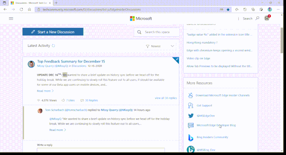286x155 pixels.
Task: Open Hong Kong mandatory ? discussion
Action: pos(202,42)
